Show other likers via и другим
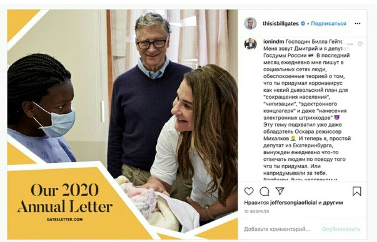This screenshot has height=242, width=377. [x=331, y=203]
